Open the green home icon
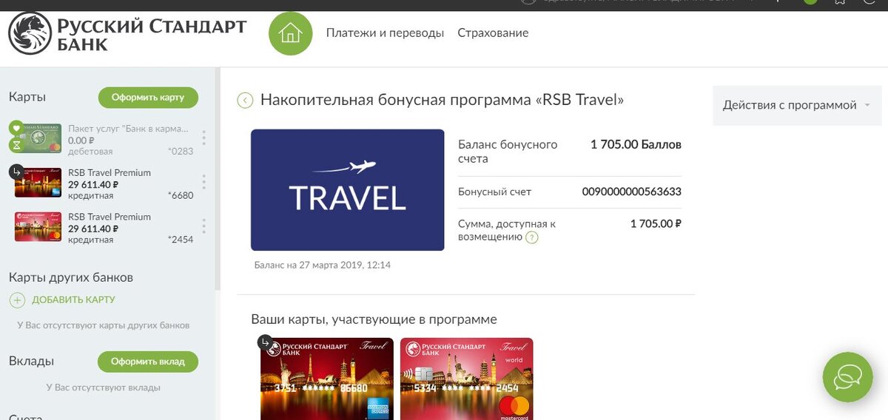 290,33
